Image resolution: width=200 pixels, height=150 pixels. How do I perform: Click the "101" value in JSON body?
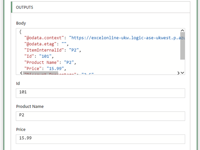pos(45,56)
